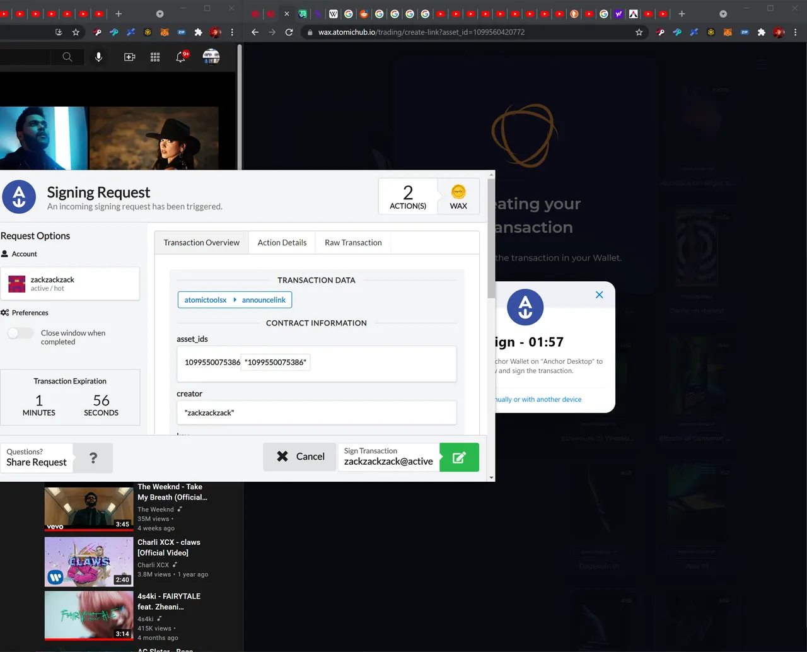Open the YouTube apps grid icon
Image resolution: width=807 pixels, height=652 pixels.
[155, 57]
